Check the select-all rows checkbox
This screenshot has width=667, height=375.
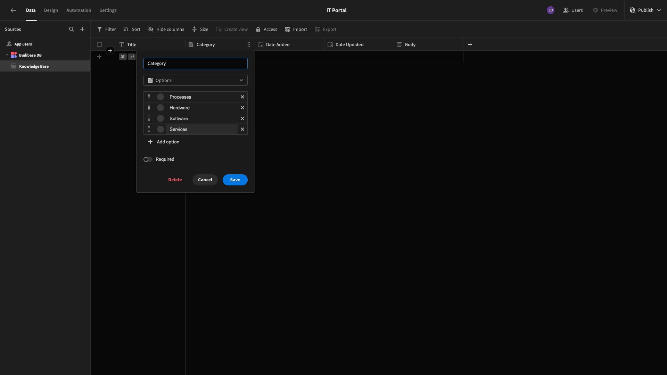point(99,44)
